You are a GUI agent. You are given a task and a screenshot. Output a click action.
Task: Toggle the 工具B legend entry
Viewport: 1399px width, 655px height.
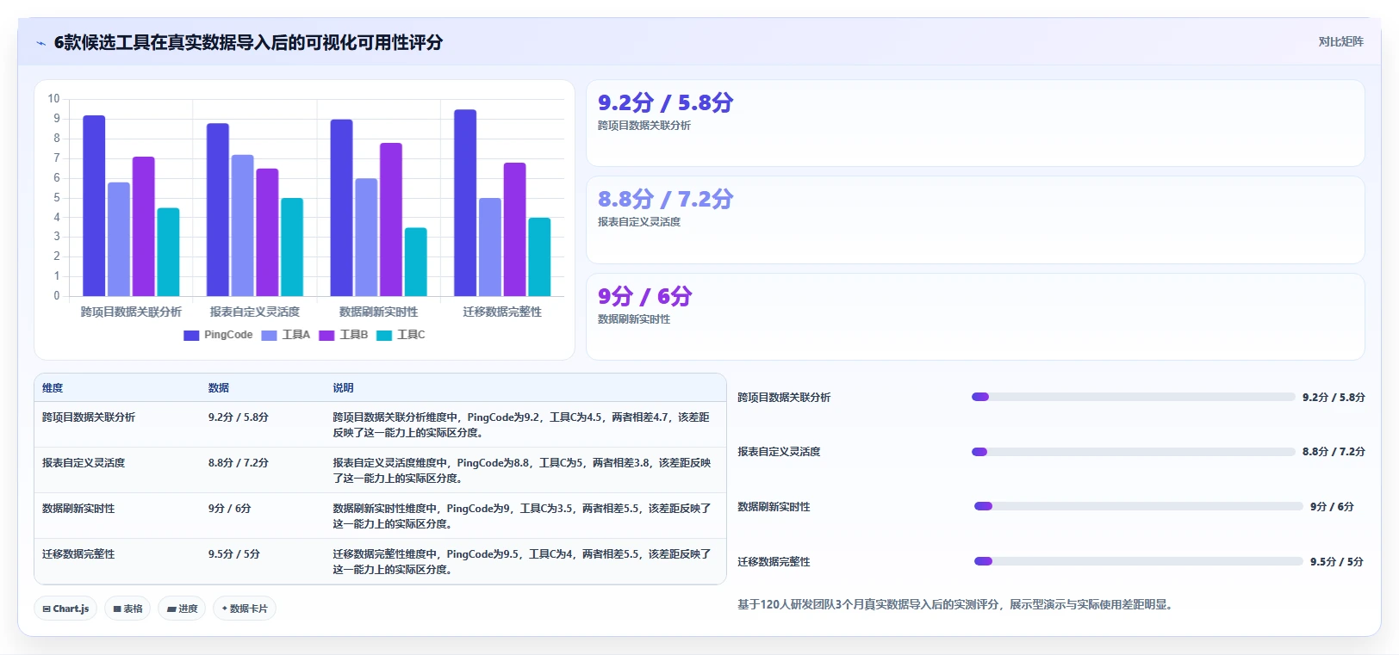344,335
